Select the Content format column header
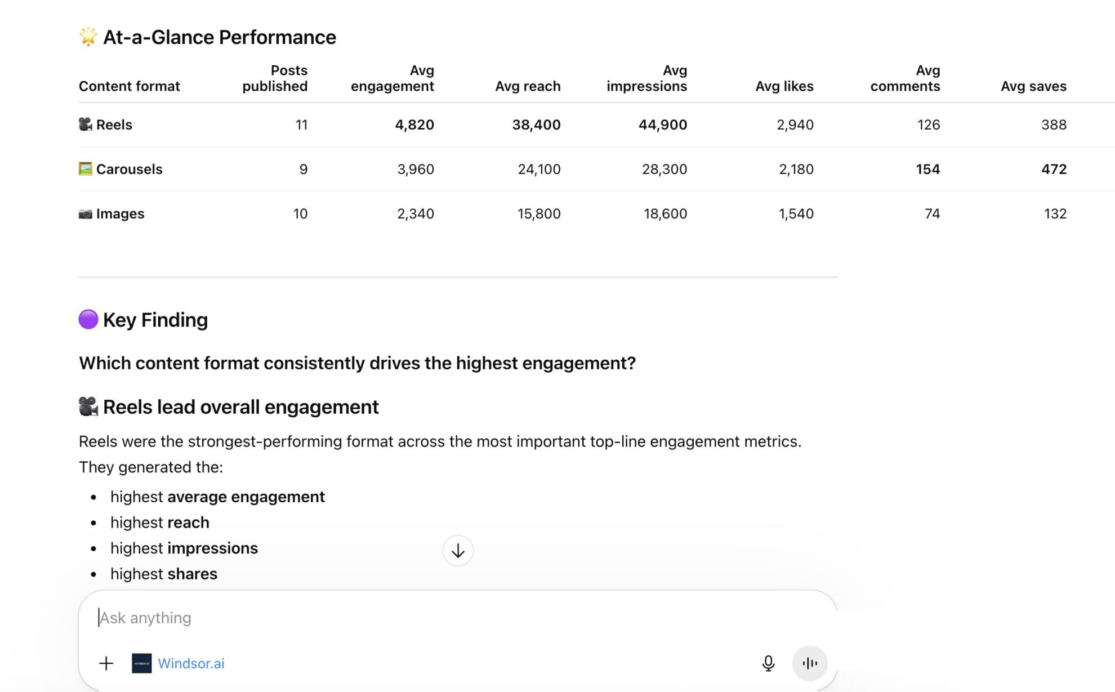 coord(130,86)
